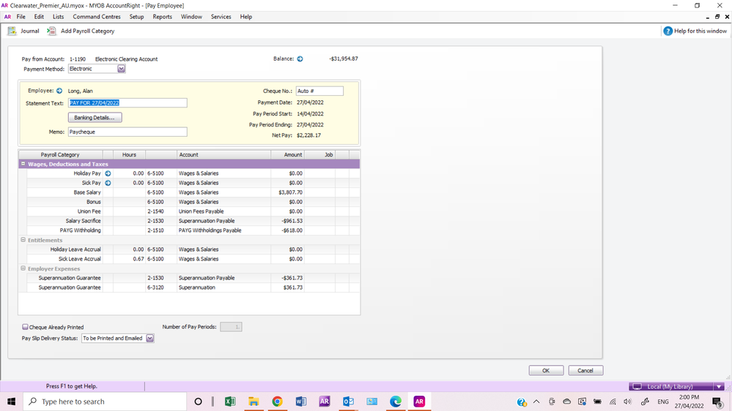The height and width of the screenshot is (411, 732).
Task: Open the Payment Method dropdown
Action: tap(122, 69)
